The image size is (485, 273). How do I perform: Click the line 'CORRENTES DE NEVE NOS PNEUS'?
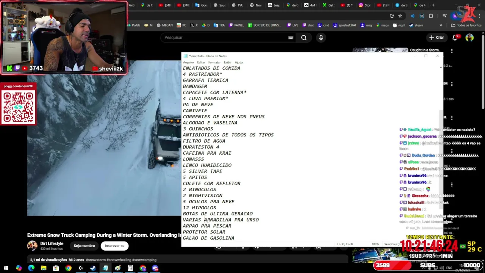(224, 116)
